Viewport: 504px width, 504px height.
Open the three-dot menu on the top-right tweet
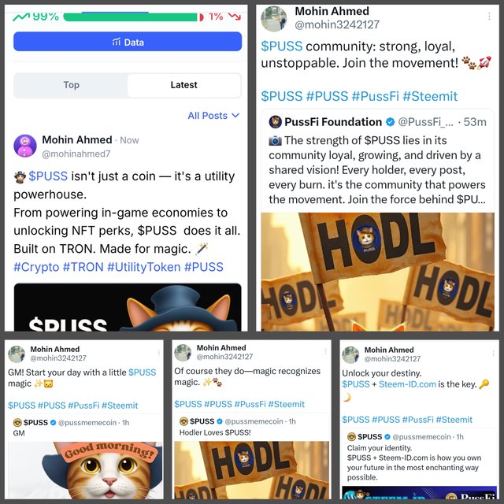point(489,17)
